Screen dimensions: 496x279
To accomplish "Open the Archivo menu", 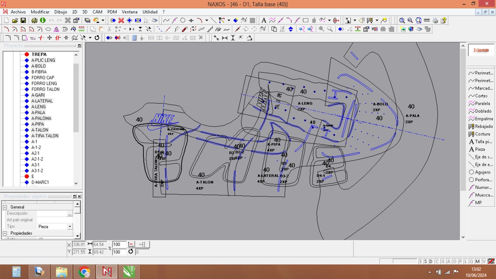I will coord(18,12).
